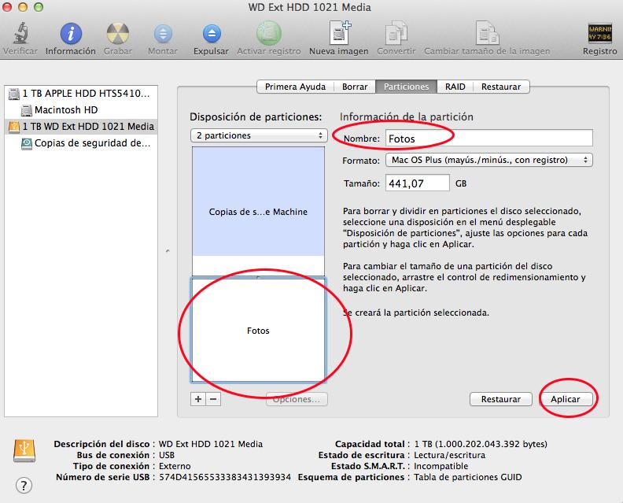Remove partition with minus button
This screenshot has width=623, height=503.
[x=213, y=399]
